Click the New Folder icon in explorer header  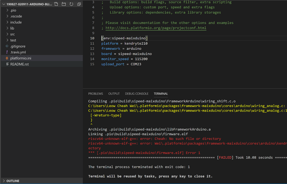pos(64,4)
